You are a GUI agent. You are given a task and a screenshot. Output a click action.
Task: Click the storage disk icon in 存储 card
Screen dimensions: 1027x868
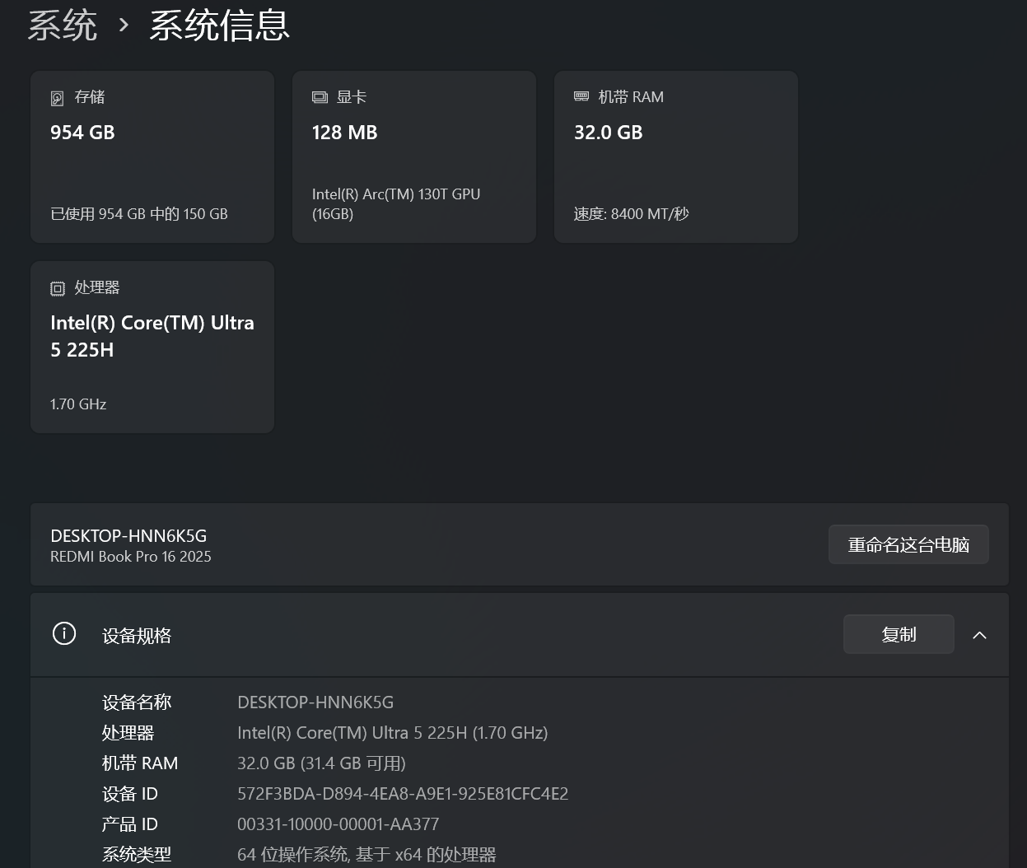(57, 98)
